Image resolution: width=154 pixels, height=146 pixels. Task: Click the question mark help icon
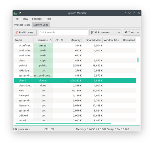pos(125,13)
